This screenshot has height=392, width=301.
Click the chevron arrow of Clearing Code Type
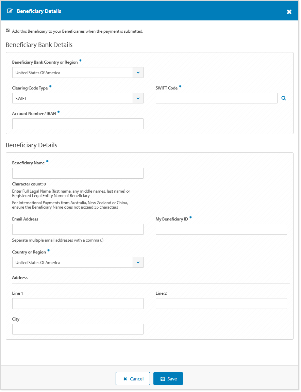pos(138,98)
